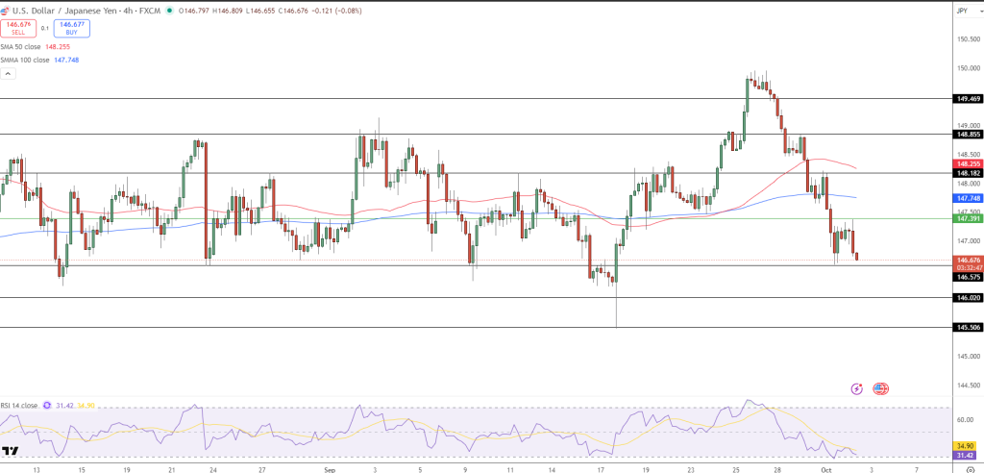Click the 146.575 support level price label

[x=967, y=277]
